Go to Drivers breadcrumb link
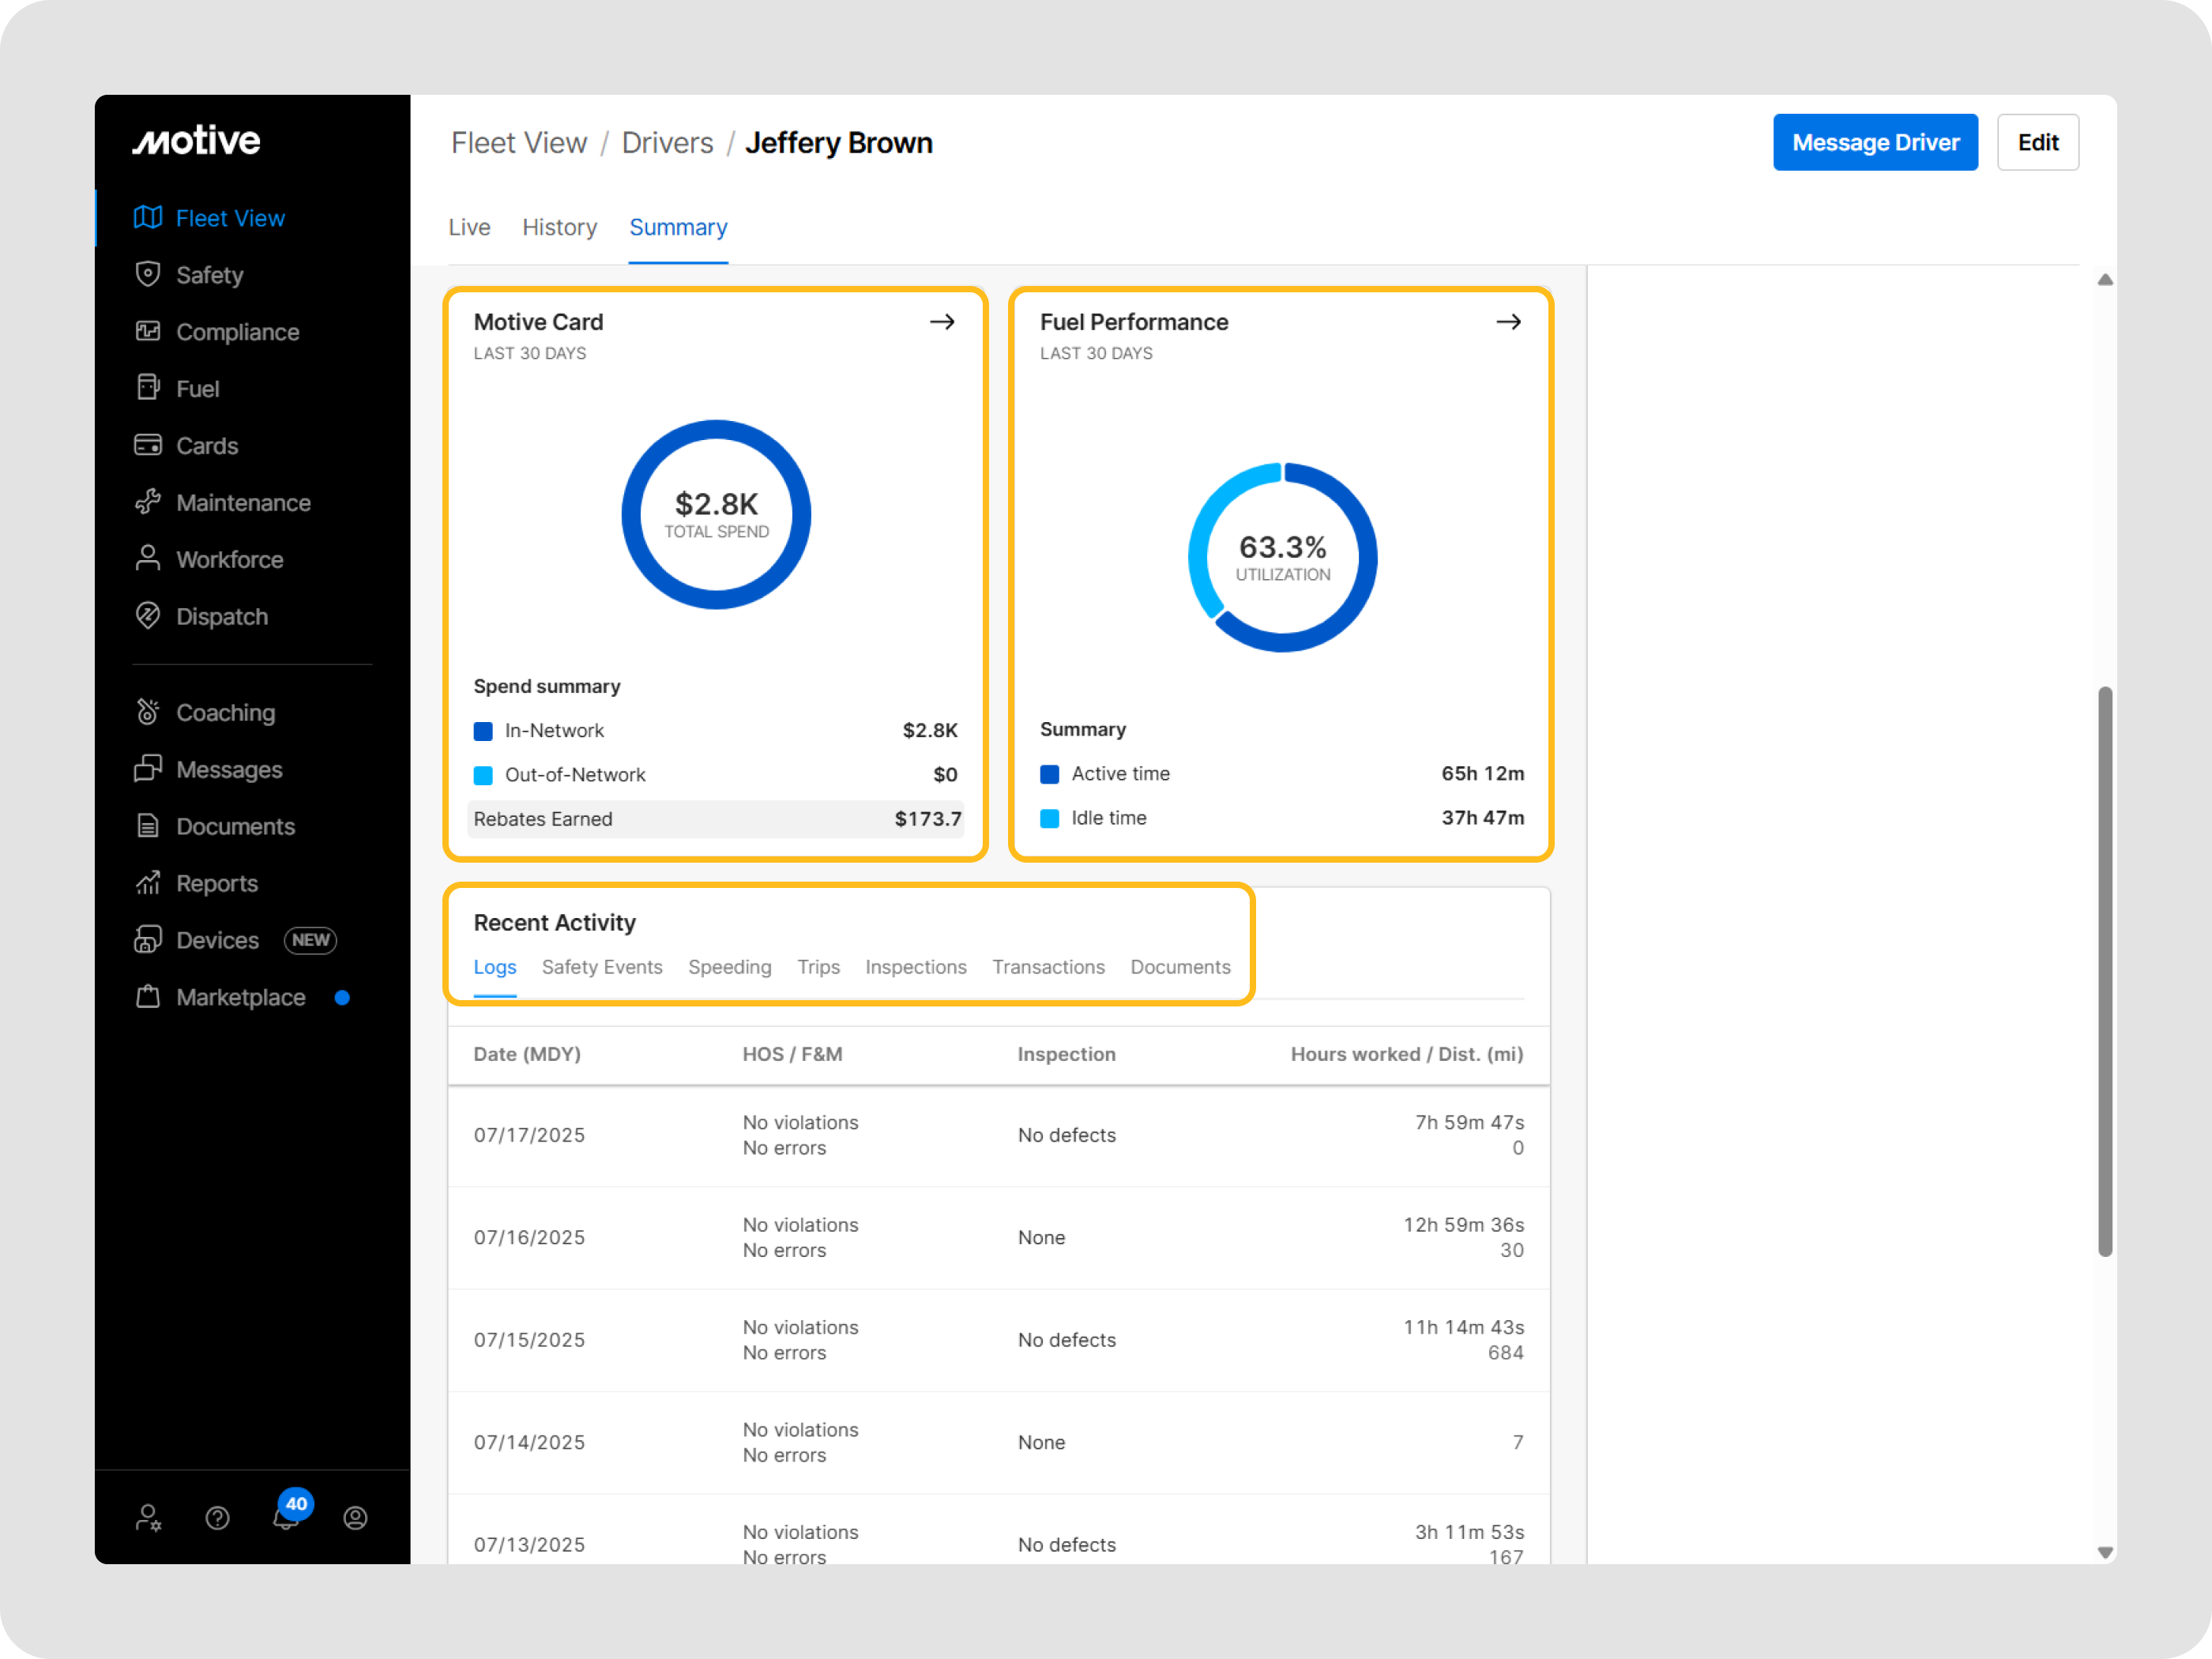2212x1659 pixels. [667, 143]
